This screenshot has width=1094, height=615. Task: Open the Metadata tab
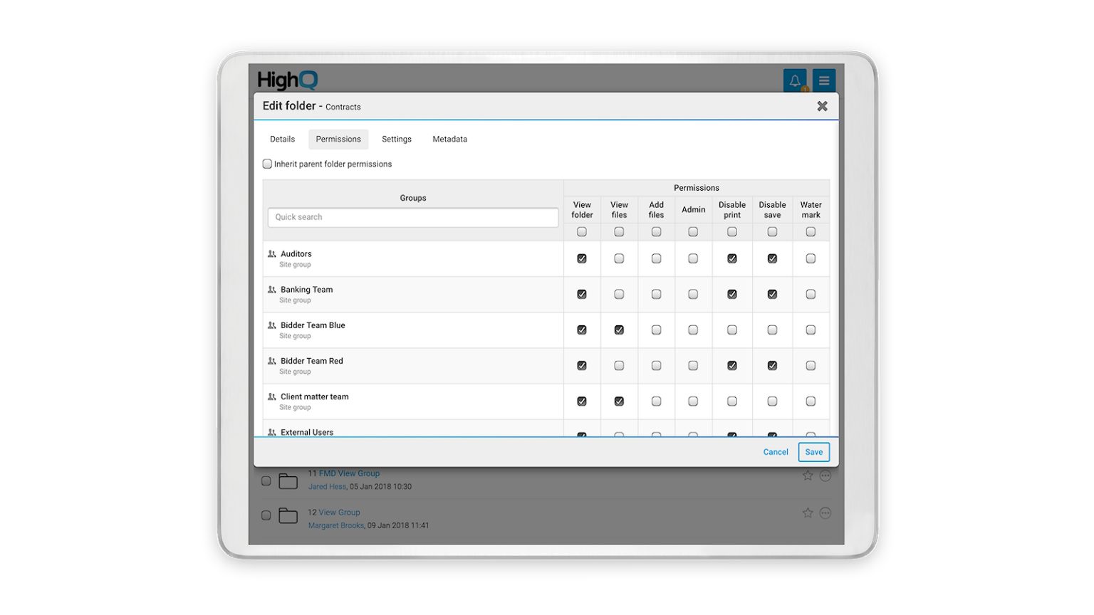coord(449,139)
